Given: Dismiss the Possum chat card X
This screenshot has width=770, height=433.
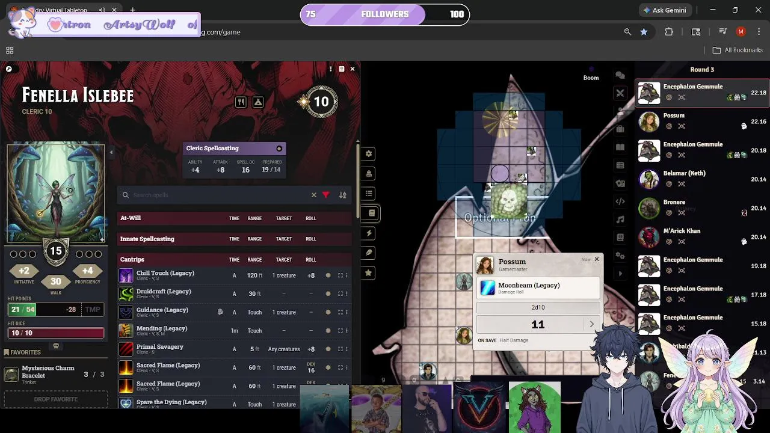Looking at the screenshot, I should [x=597, y=259].
